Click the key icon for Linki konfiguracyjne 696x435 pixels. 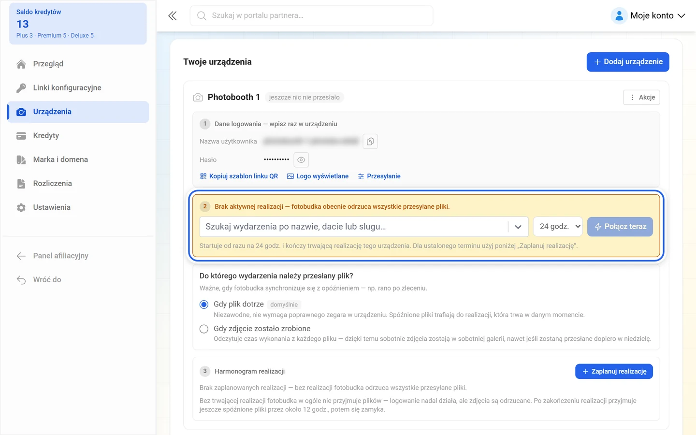(21, 88)
